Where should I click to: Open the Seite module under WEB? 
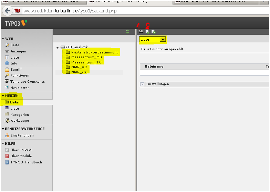(x=14, y=45)
